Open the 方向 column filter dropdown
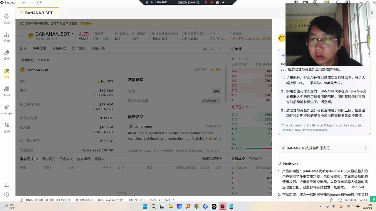This screenshot has width=376, height=211. click(107, 168)
